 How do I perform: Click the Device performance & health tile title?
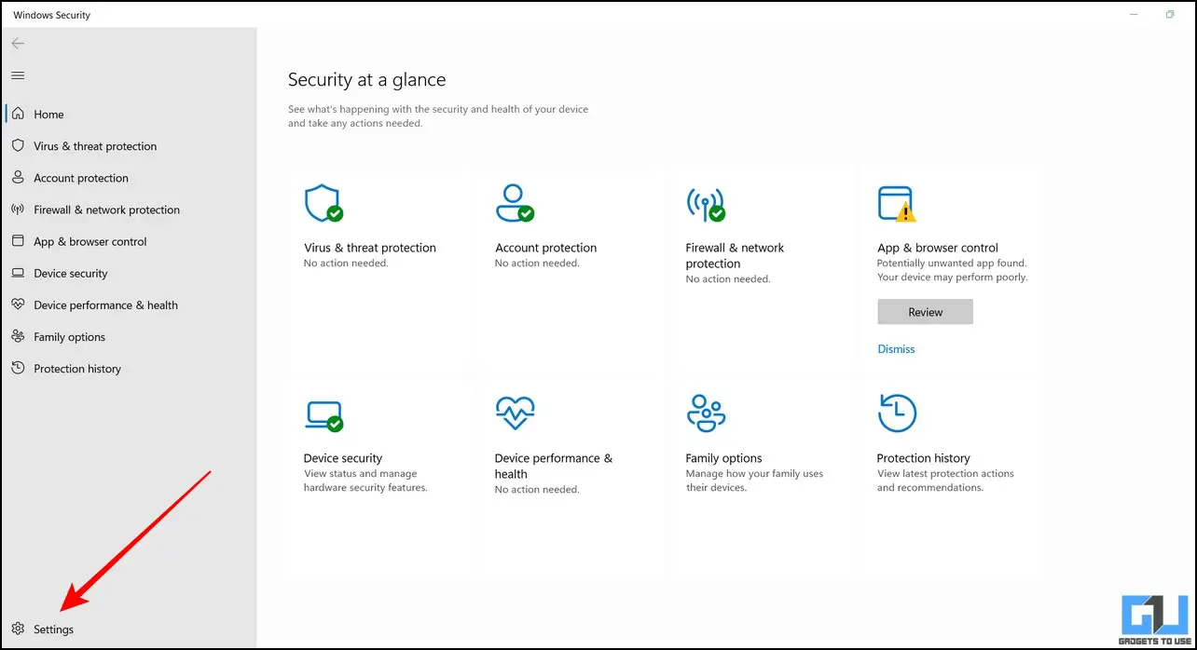click(x=554, y=466)
